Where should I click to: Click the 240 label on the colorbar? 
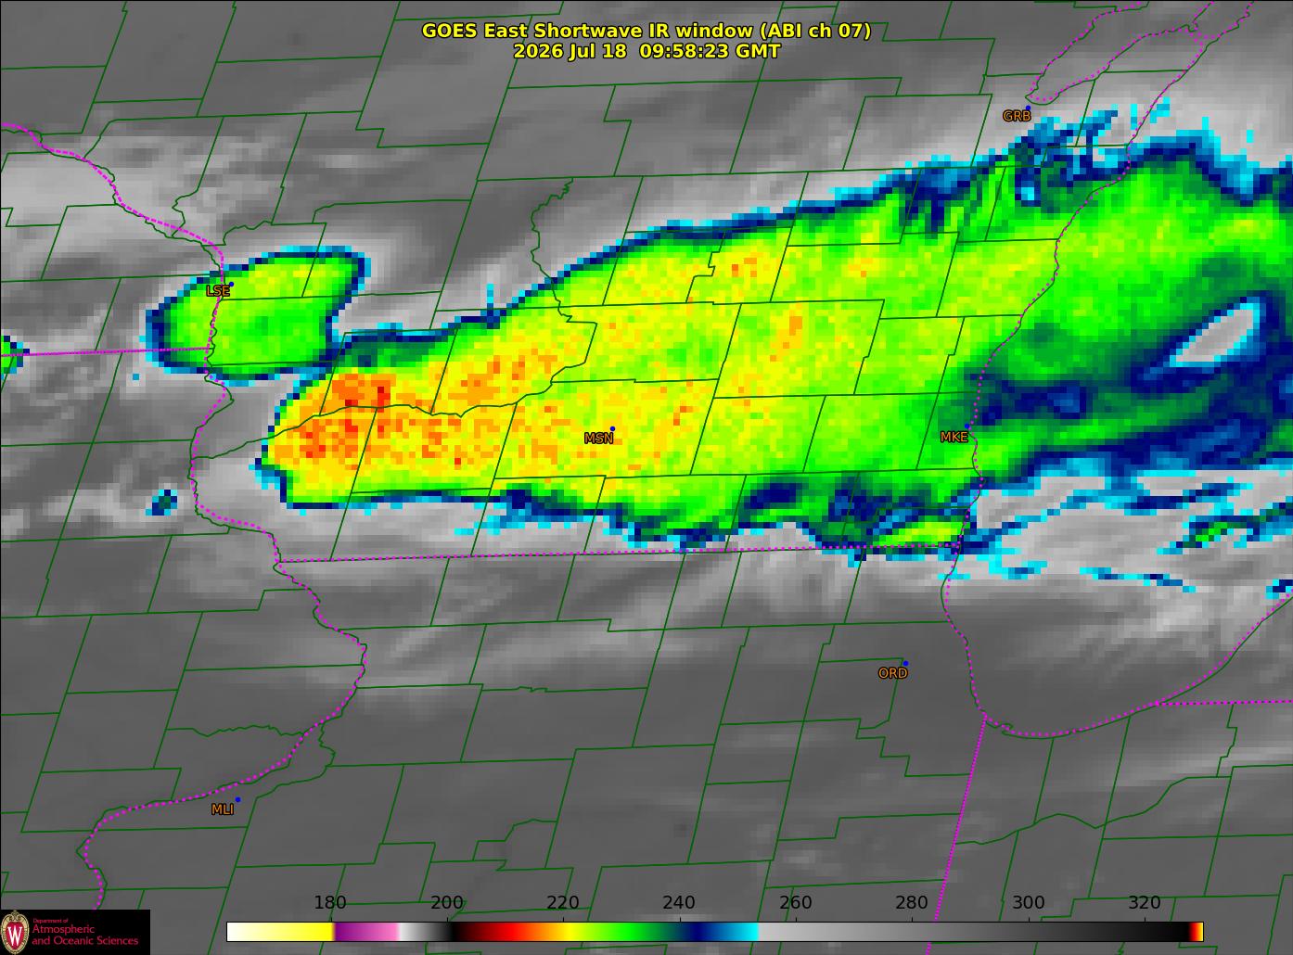point(679,903)
